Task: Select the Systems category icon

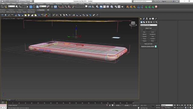Action: pyautogui.click(x=156, y=22)
